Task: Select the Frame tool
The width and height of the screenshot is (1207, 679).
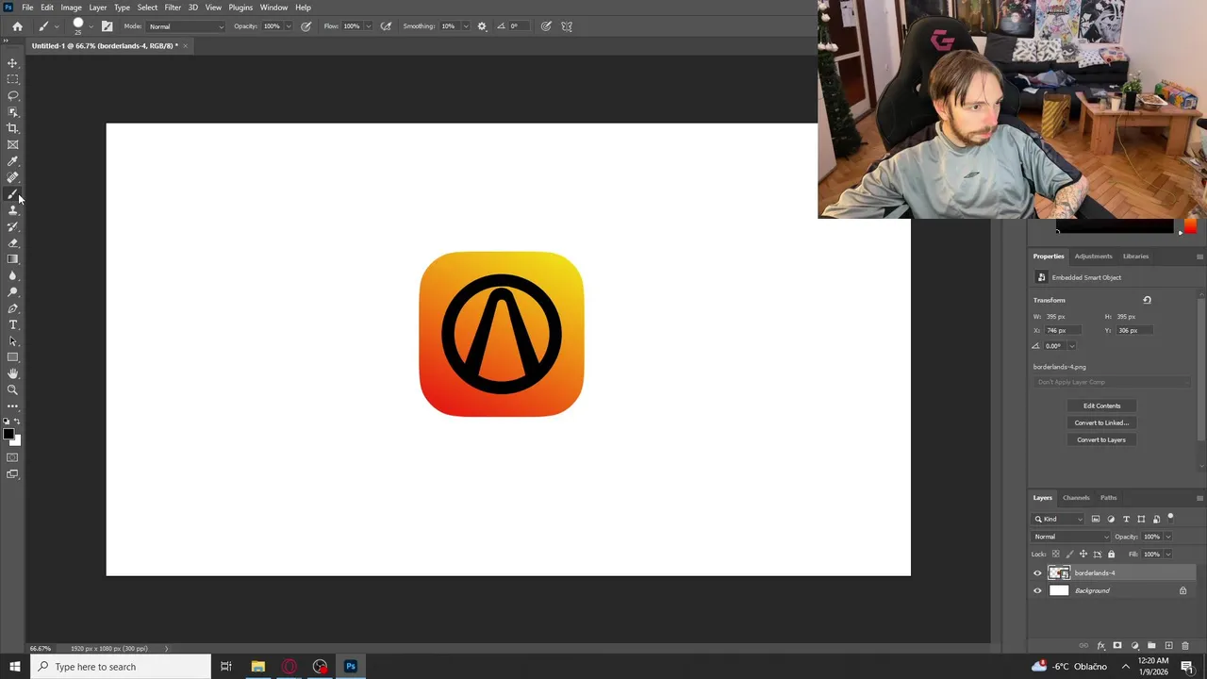Action: click(13, 144)
